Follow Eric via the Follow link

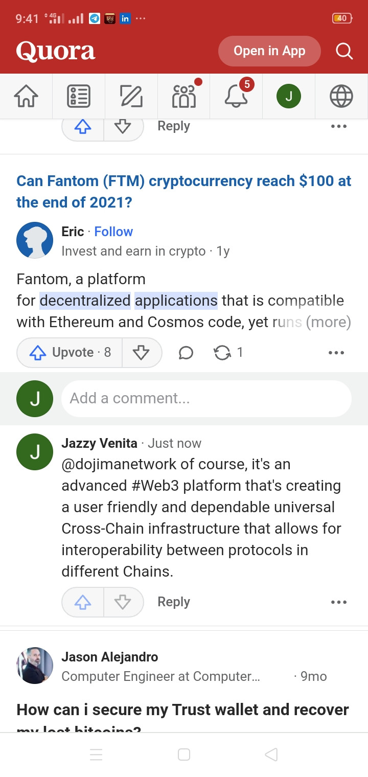tap(113, 232)
